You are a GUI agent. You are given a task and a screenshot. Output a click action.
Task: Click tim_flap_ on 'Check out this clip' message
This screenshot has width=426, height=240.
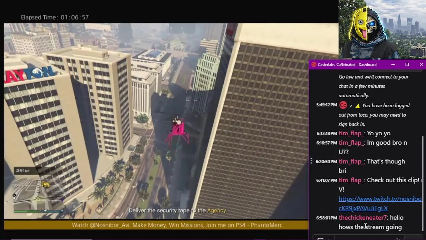[351, 180]
